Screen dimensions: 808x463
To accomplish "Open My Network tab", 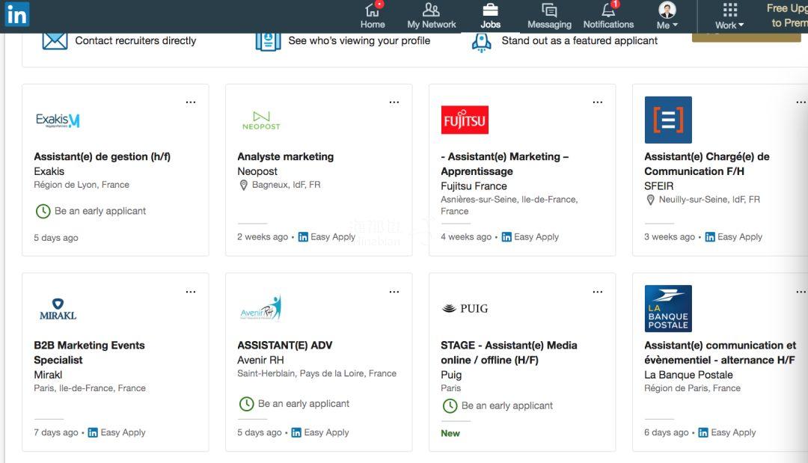I will pos(432,16).
